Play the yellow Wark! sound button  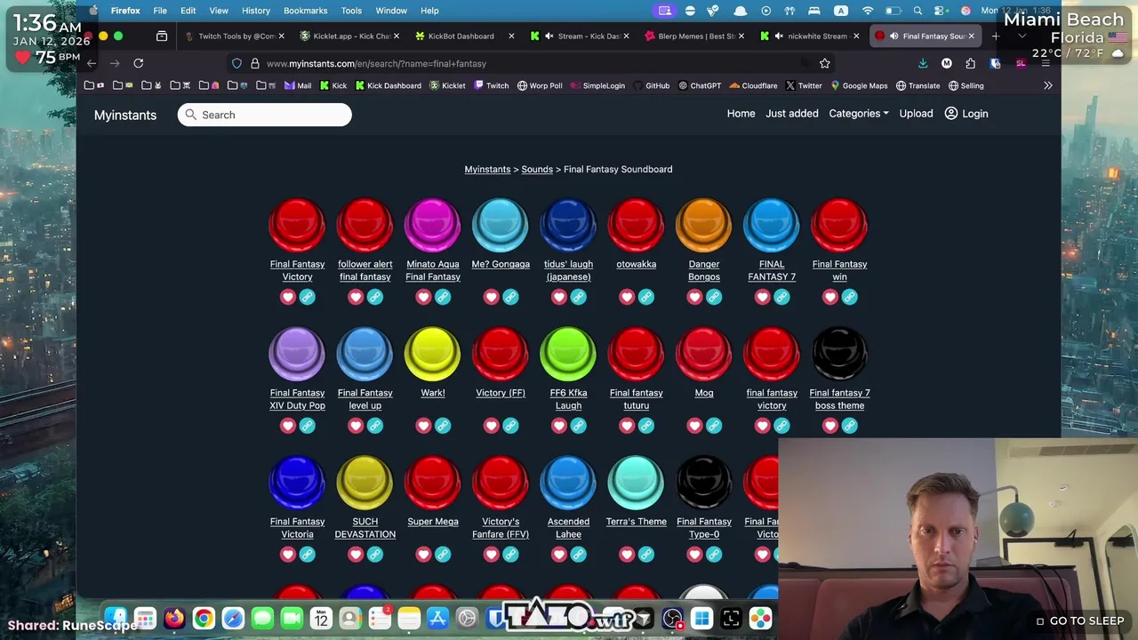pos(433,355)
